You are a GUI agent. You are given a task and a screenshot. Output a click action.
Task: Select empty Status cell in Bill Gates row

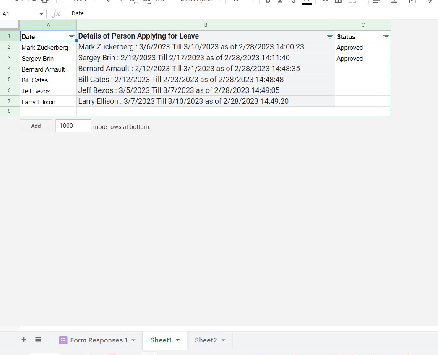point(362,80)
